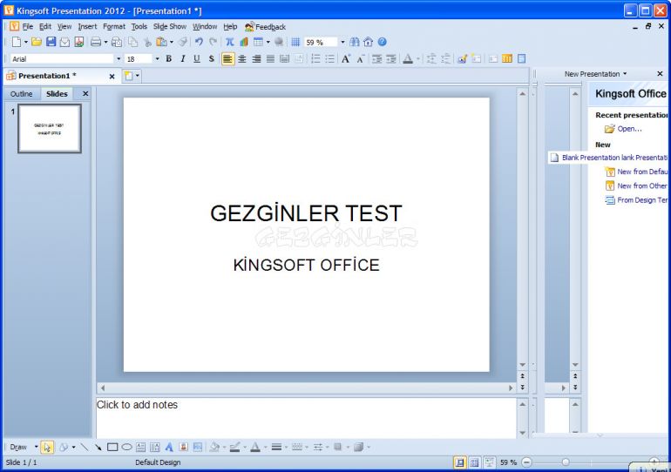The width and height of the screenshot is (671, 472).
Task: Open the font size 18 dropdown
Action: [x=157, y=59]
